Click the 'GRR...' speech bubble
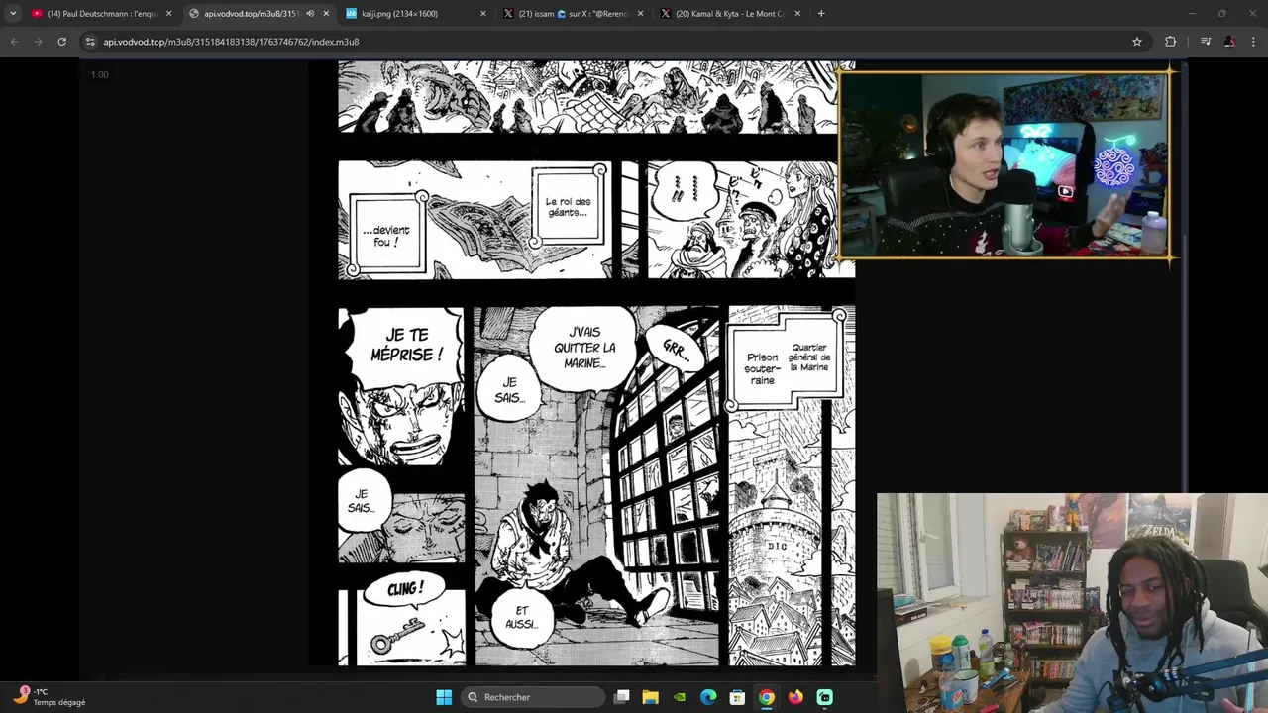 (x=676, y=349)
